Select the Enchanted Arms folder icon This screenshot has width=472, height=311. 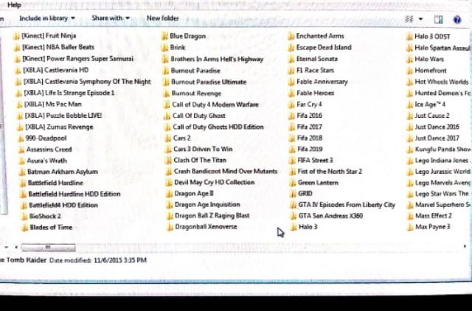tap(291, 36)
